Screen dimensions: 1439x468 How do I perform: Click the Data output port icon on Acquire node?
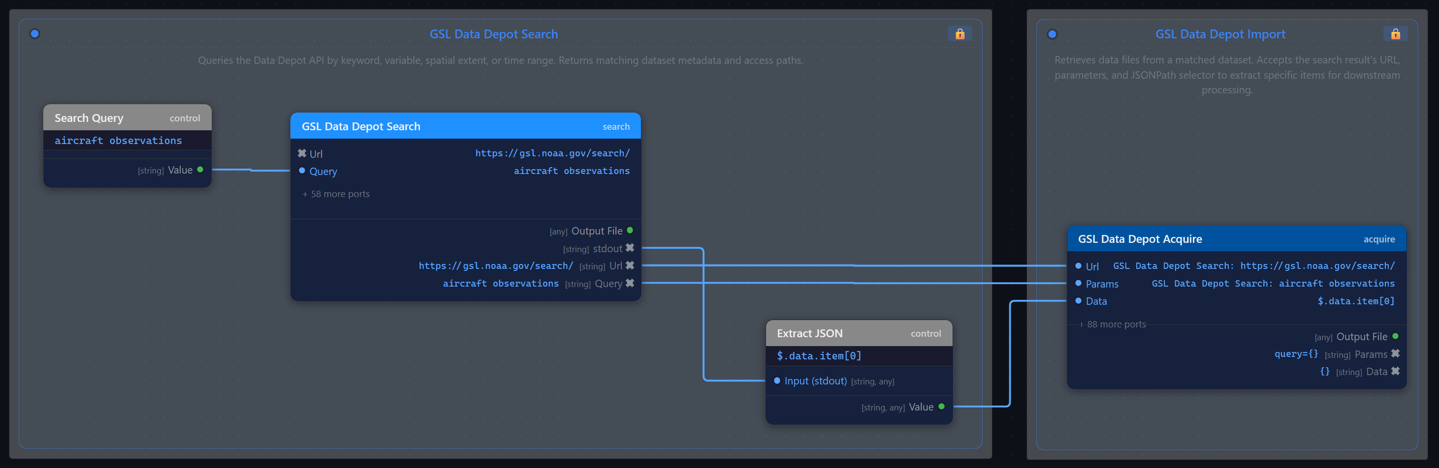(x=1395, y=371)
